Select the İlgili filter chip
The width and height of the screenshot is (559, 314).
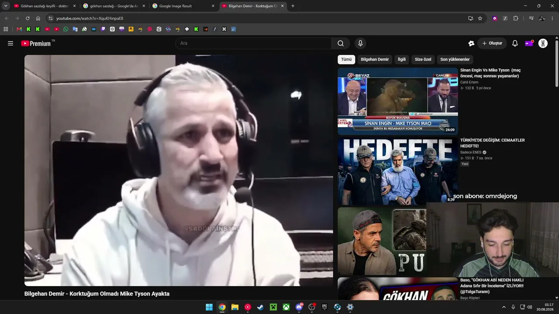pyautogui.click(x=402, y=59)
